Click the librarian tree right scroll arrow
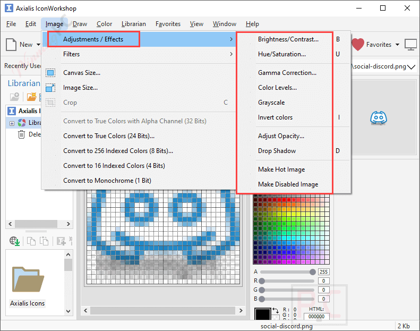 (68, 224)
